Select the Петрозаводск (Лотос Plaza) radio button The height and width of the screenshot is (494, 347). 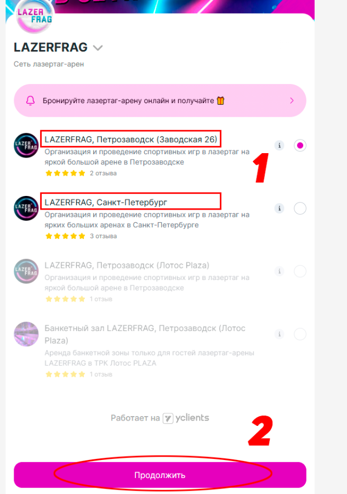click(x=300, y=271)
